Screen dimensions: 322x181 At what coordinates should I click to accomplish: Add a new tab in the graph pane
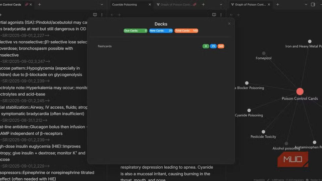pyautogui.click(x=277, y=5)
